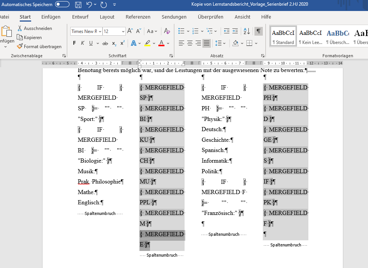This screenshot has height=268, width=368.
Task: Expand Zwischenablage dialog launcher
Action: [64, 56]
